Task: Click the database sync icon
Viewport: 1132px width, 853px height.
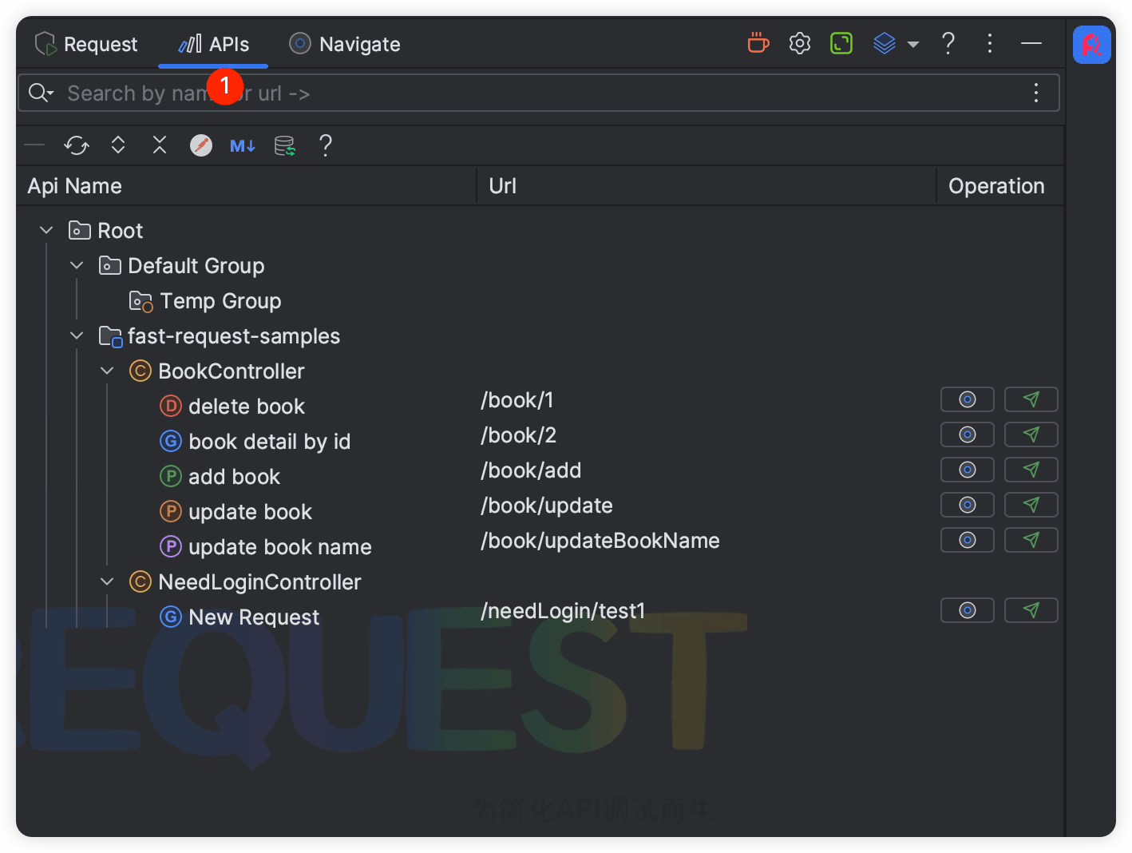Action: 284,145
